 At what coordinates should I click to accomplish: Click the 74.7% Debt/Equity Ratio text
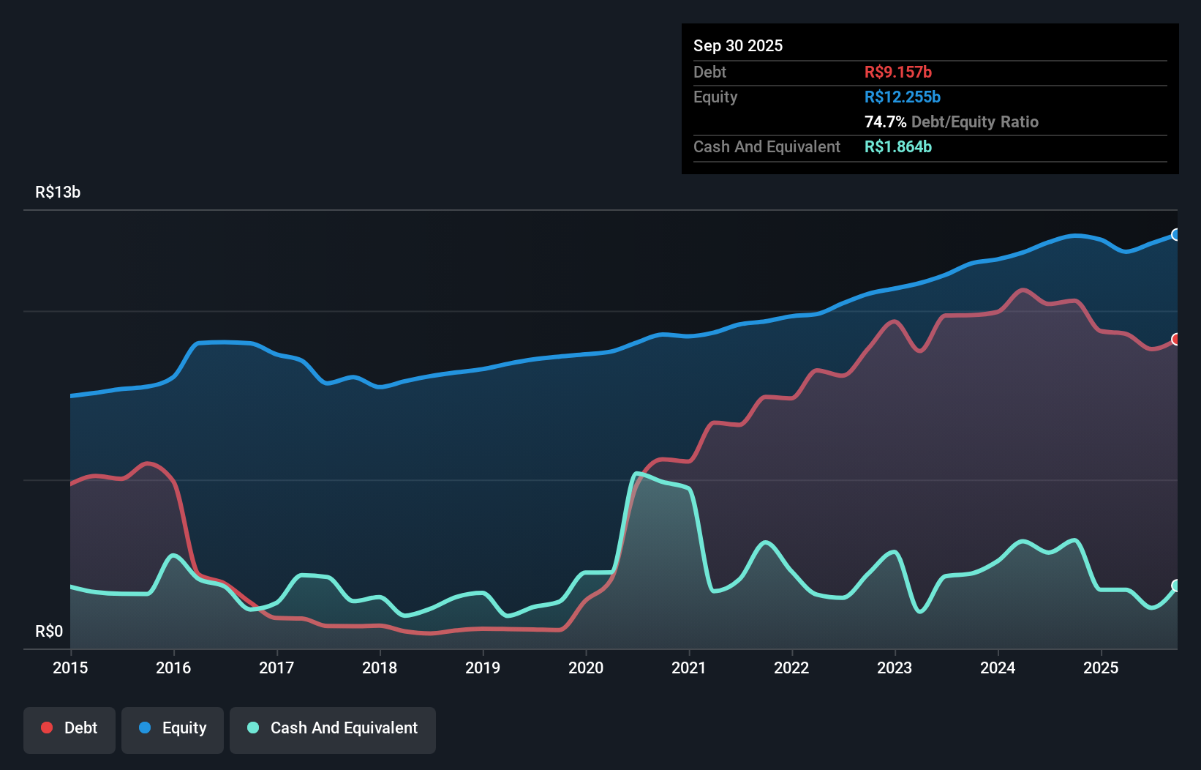tap(952, 122)
